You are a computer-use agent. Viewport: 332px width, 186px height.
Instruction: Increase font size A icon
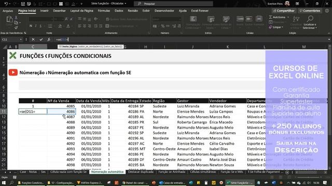tap(66, 19)
